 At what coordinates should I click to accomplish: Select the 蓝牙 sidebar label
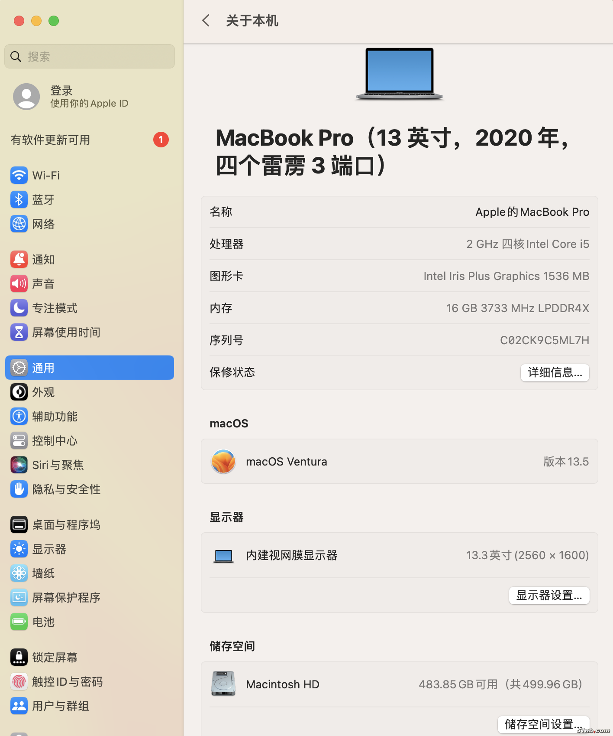tap(43, 199)
